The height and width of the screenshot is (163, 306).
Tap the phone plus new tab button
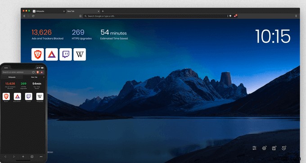click(23, 157)
